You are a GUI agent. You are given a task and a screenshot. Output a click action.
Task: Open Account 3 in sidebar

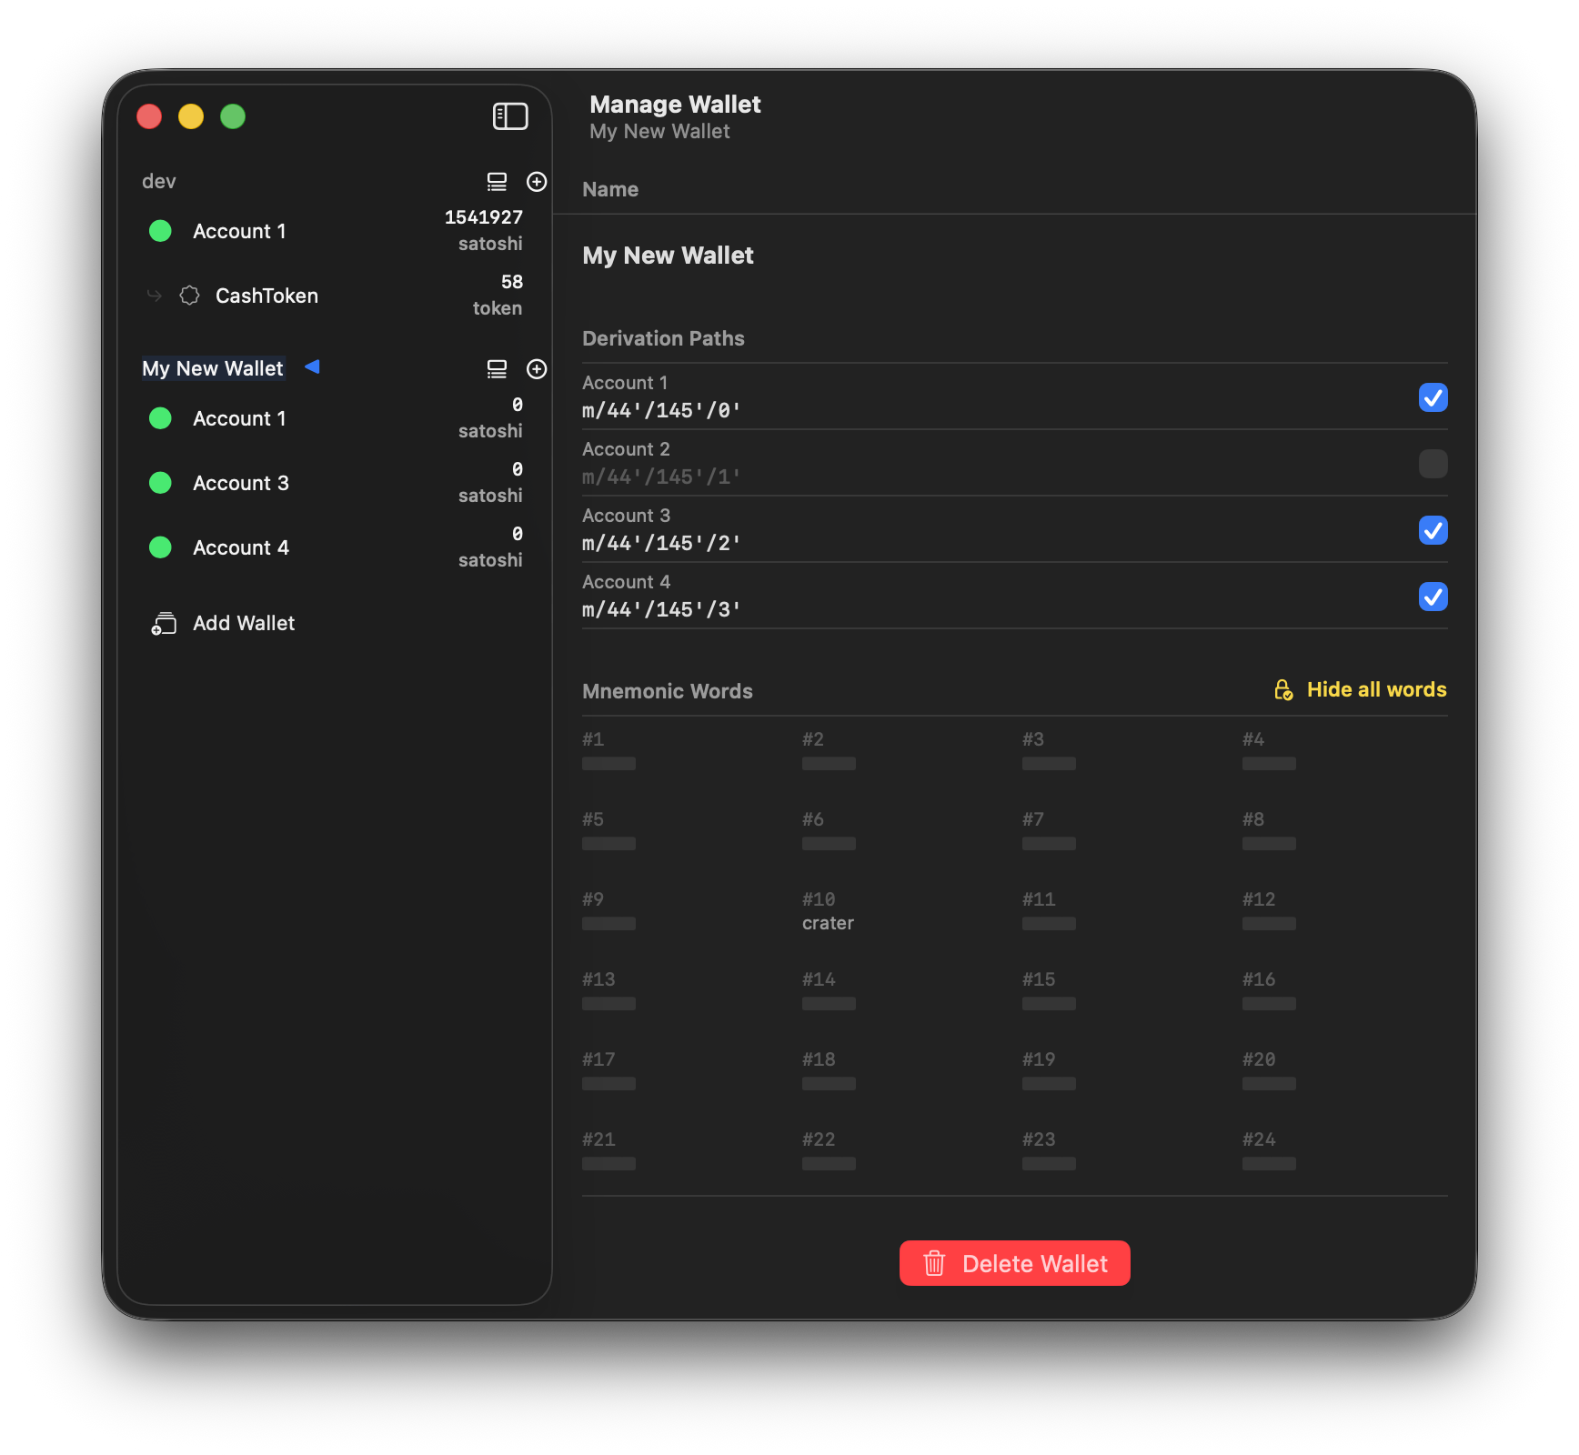(335, 483)
